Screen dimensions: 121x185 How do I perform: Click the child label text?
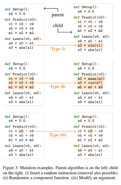[58, 25]
